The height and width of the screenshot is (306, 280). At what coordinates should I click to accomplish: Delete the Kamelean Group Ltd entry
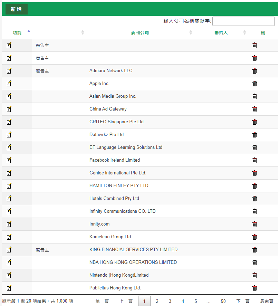[254, 237]
